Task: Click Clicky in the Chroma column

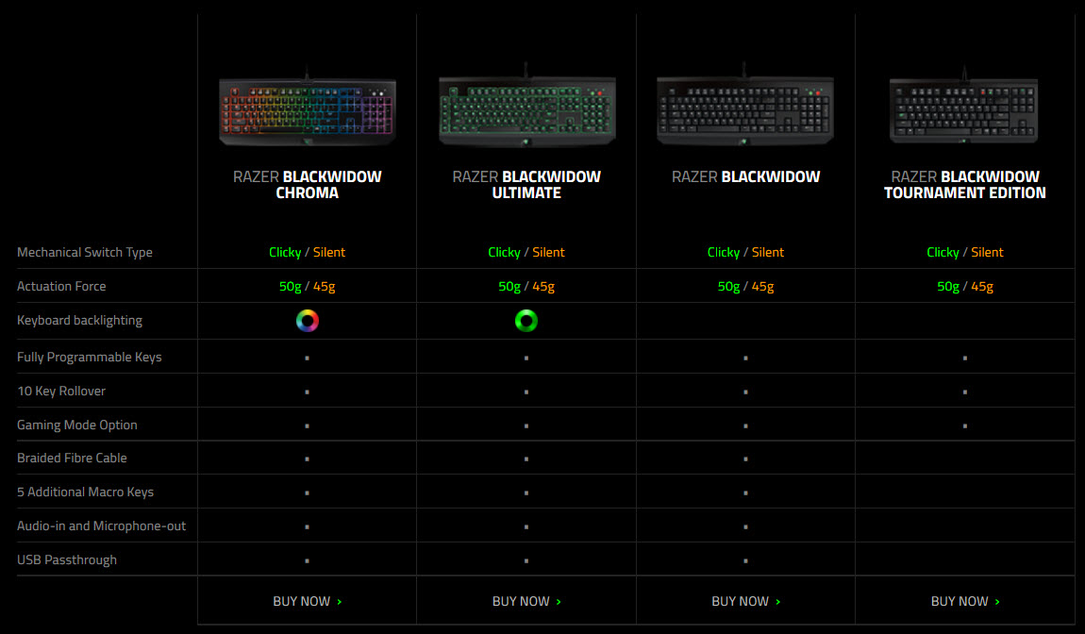Action: [285, 253]
